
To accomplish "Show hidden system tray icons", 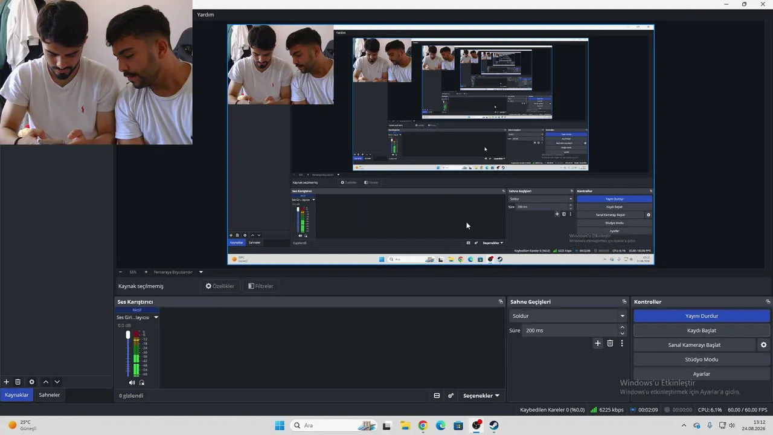I will (684, 425).
